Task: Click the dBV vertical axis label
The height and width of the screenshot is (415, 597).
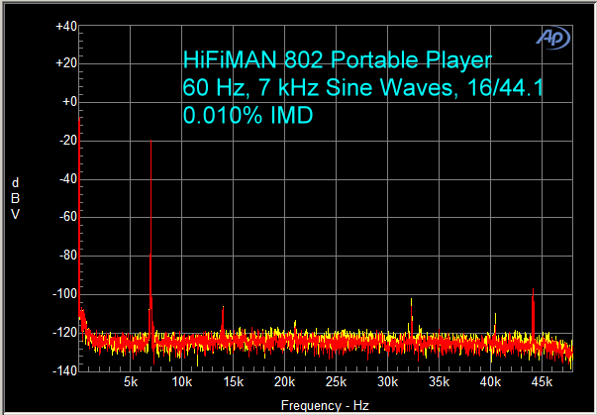Action: pyautogui.click(x=15, y=198)
